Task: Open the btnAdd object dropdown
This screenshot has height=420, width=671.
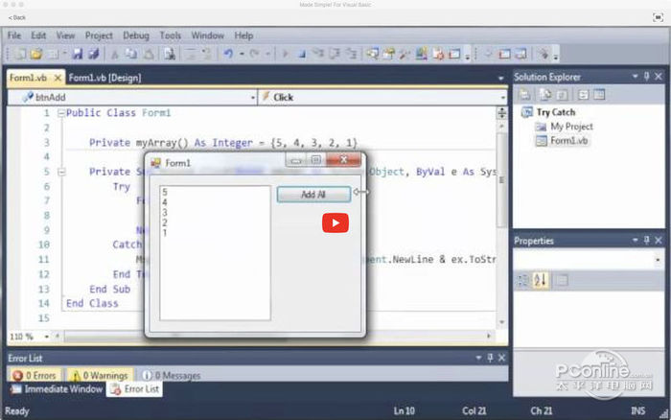Action: pos(251,97)
